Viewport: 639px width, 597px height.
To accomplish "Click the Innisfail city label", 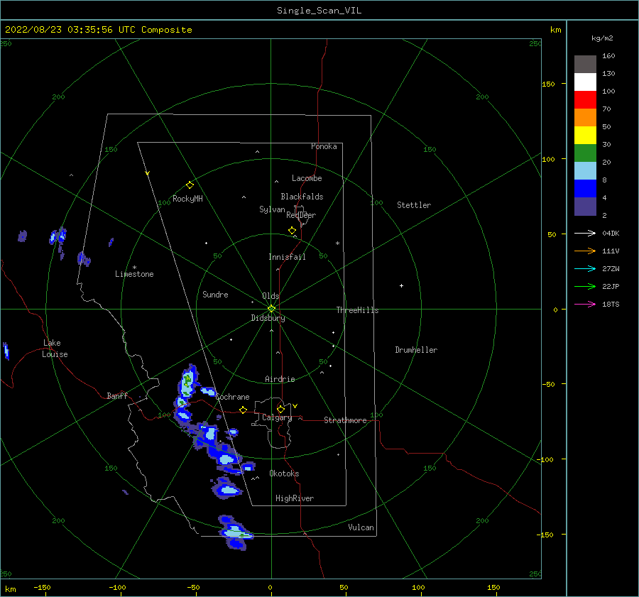I will click(x=287, y=257).
